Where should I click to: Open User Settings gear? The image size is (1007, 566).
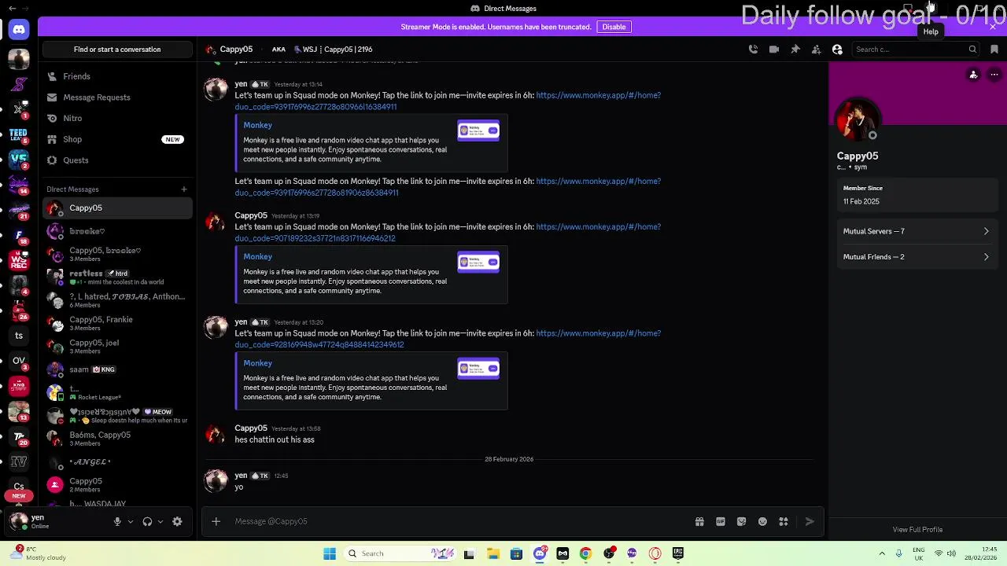177,521
